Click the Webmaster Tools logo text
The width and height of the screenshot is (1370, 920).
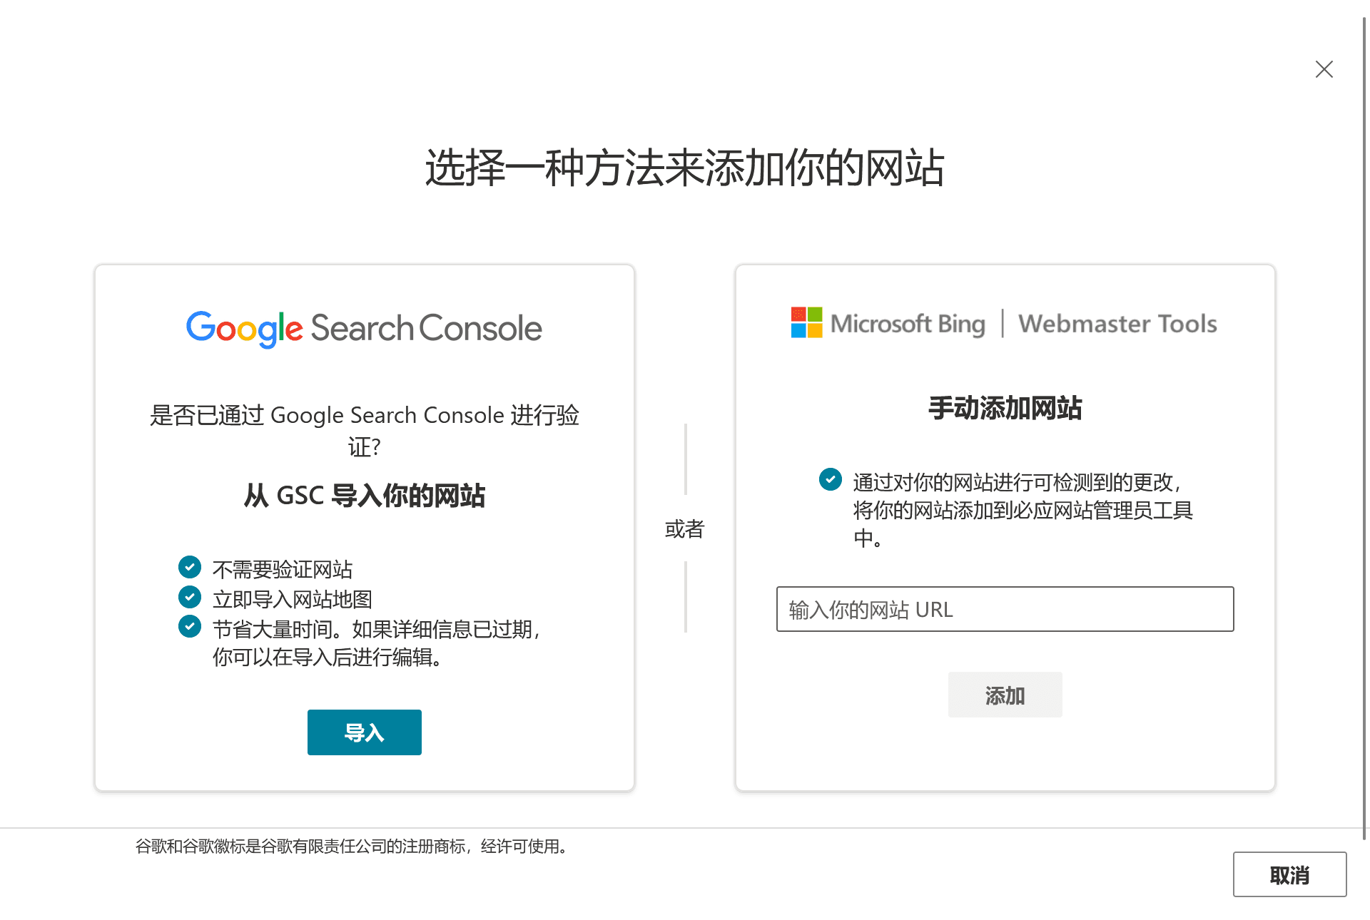tap(1117, 324)
